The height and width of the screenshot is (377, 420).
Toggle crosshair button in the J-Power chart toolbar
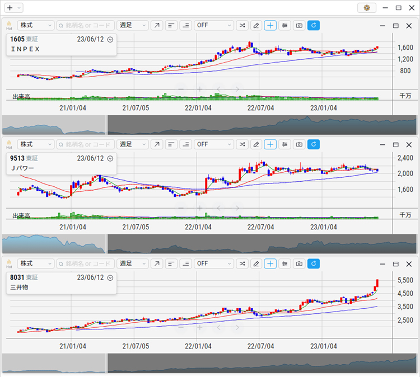pos(270,144)
